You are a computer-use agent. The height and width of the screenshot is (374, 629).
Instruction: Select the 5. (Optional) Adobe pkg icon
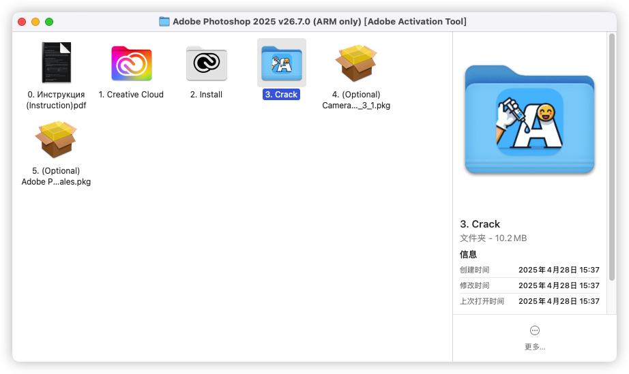pos(56,140)
